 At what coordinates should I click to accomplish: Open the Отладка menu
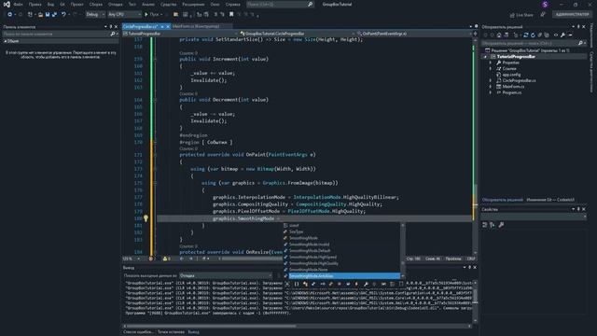[x=115, y=4]
